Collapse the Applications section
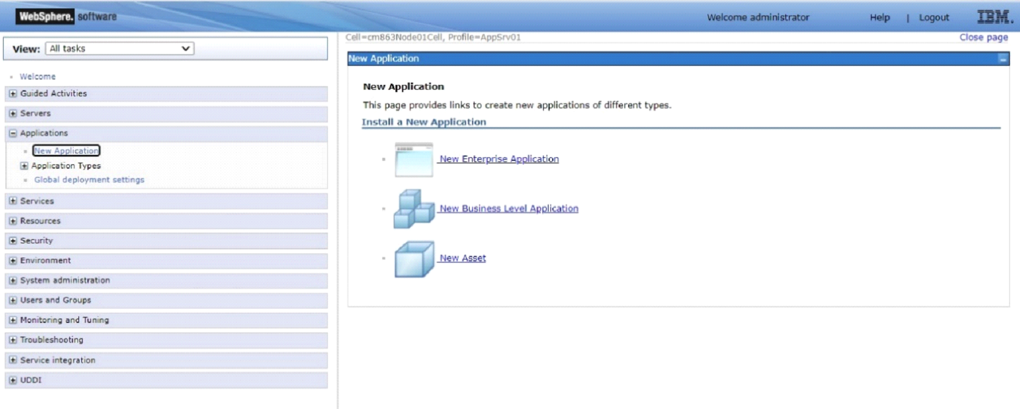Viewport: 1020px width, 409px height. click(x=13, y=133)
